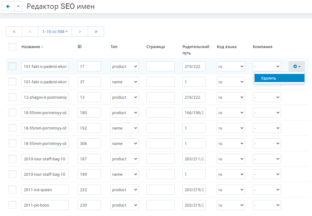312x216 pixels.
Task: Tick the checkbox for the 2011-ice-queen row
Action: (13, 190)
